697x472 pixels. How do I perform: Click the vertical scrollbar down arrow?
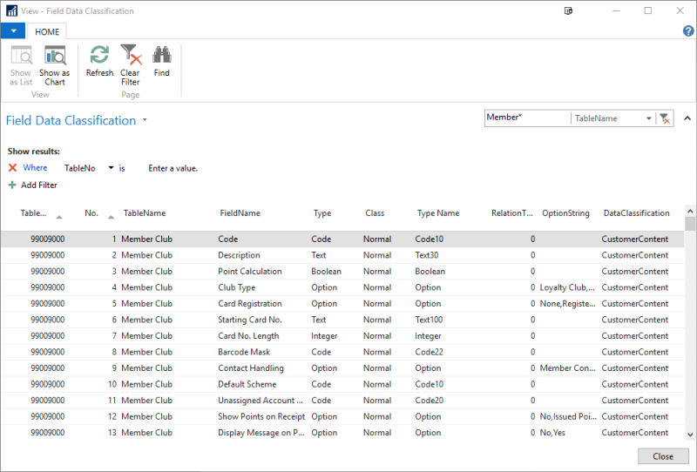click(690, 434)
